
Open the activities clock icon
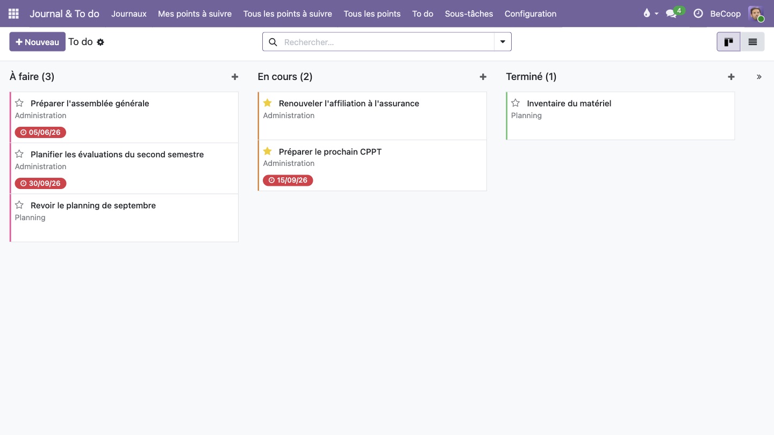point(698,13)
